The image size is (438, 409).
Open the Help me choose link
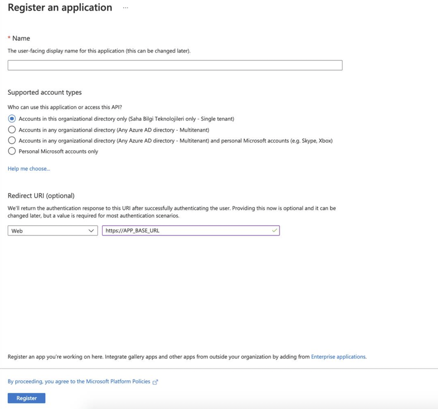pos(29,169)
